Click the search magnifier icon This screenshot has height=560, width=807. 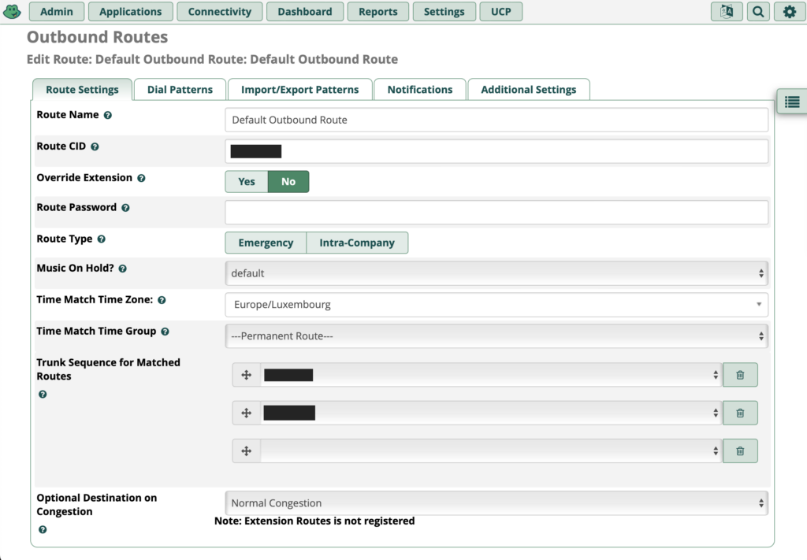point(757,12)
